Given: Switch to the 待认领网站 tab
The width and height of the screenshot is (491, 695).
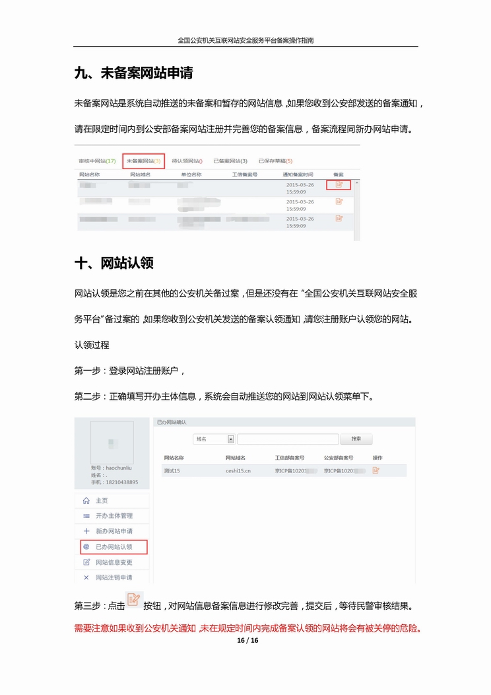Looking at the screenshot, I should click(x=187, y=161).
